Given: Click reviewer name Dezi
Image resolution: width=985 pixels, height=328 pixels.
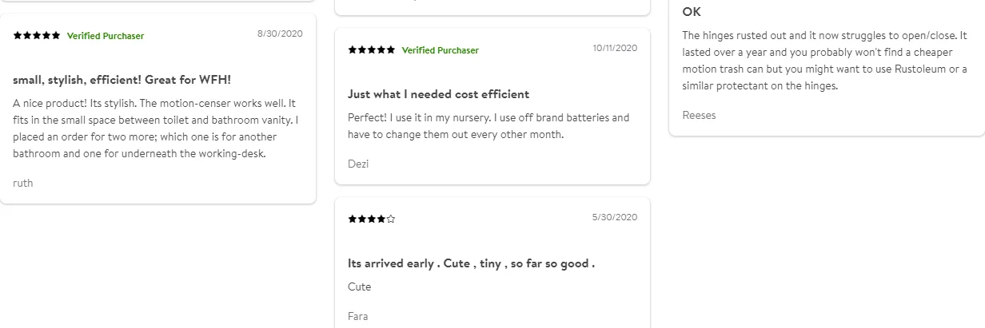Looking at the screenshot, I should [x=358, y=164].
